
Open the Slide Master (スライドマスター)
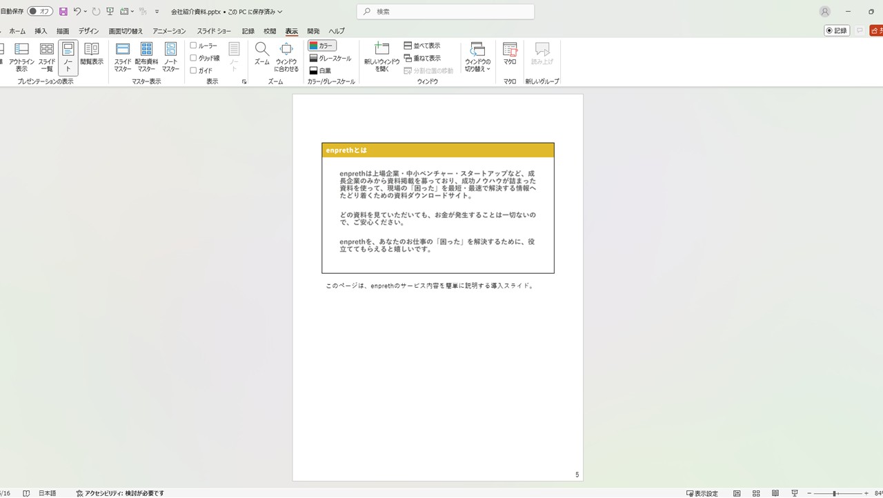(x=123, y=57)
